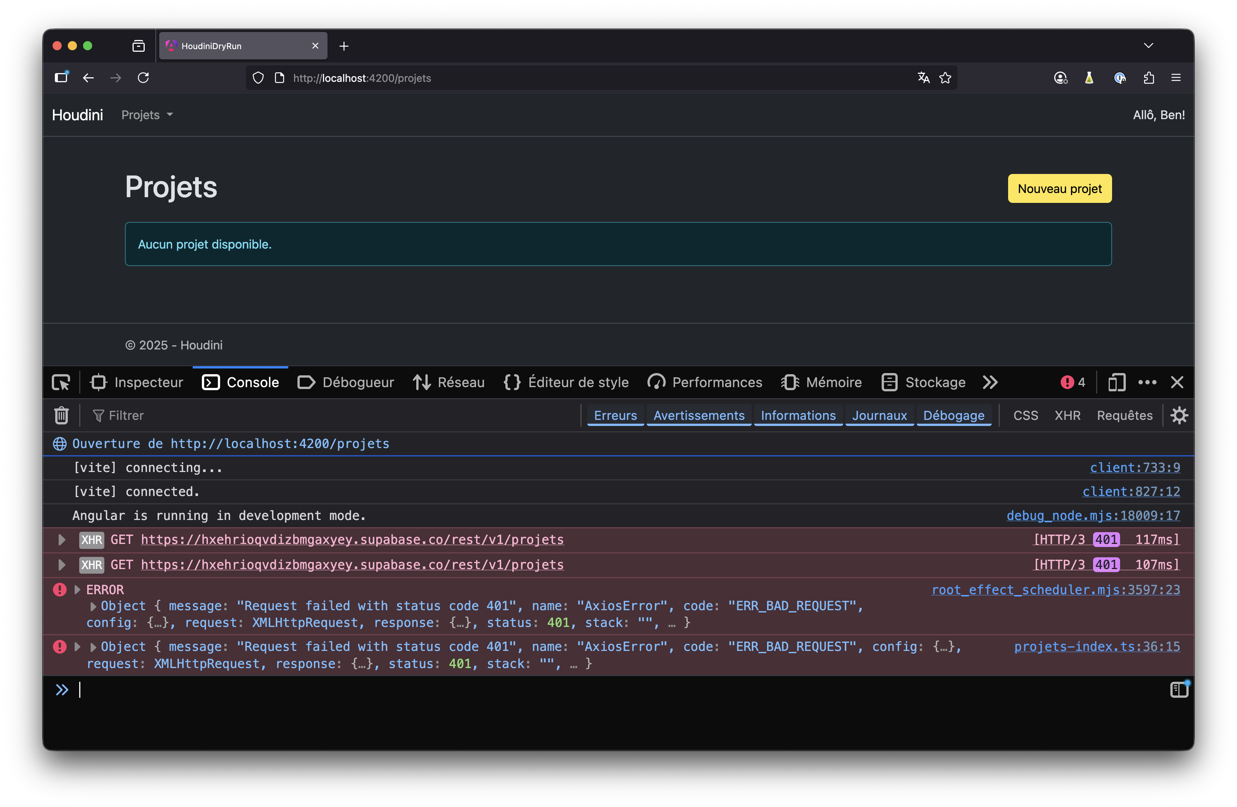The height and width of the screenshot is (807, 1237).
Task: Open projets-index.ts:36:15 source link
Action: [x=1097, y=646]
